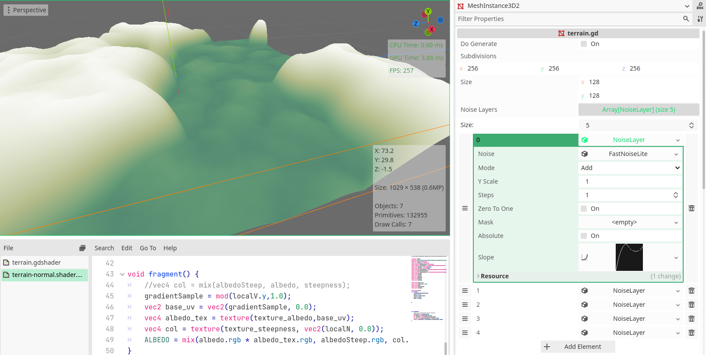Viewport: 706px width, 355px height.
Task: Click the float shader editor window icon
Action: 82,248
